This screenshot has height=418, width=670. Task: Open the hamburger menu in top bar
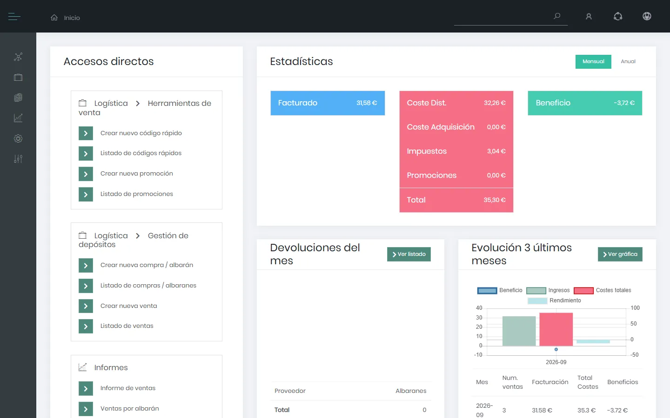[x=14, y=17]
